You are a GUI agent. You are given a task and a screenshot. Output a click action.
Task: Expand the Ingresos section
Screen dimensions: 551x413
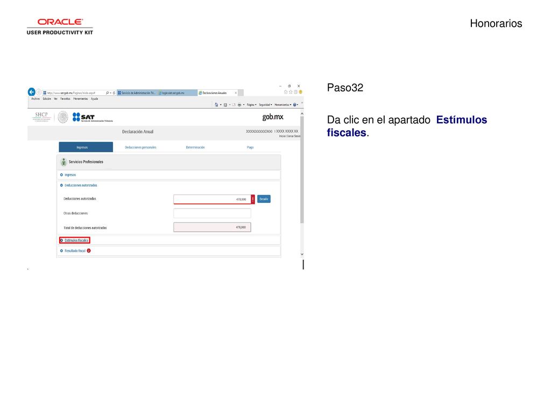[68, 175]
